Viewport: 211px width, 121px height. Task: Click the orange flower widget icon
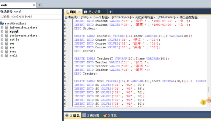[209, 100]
